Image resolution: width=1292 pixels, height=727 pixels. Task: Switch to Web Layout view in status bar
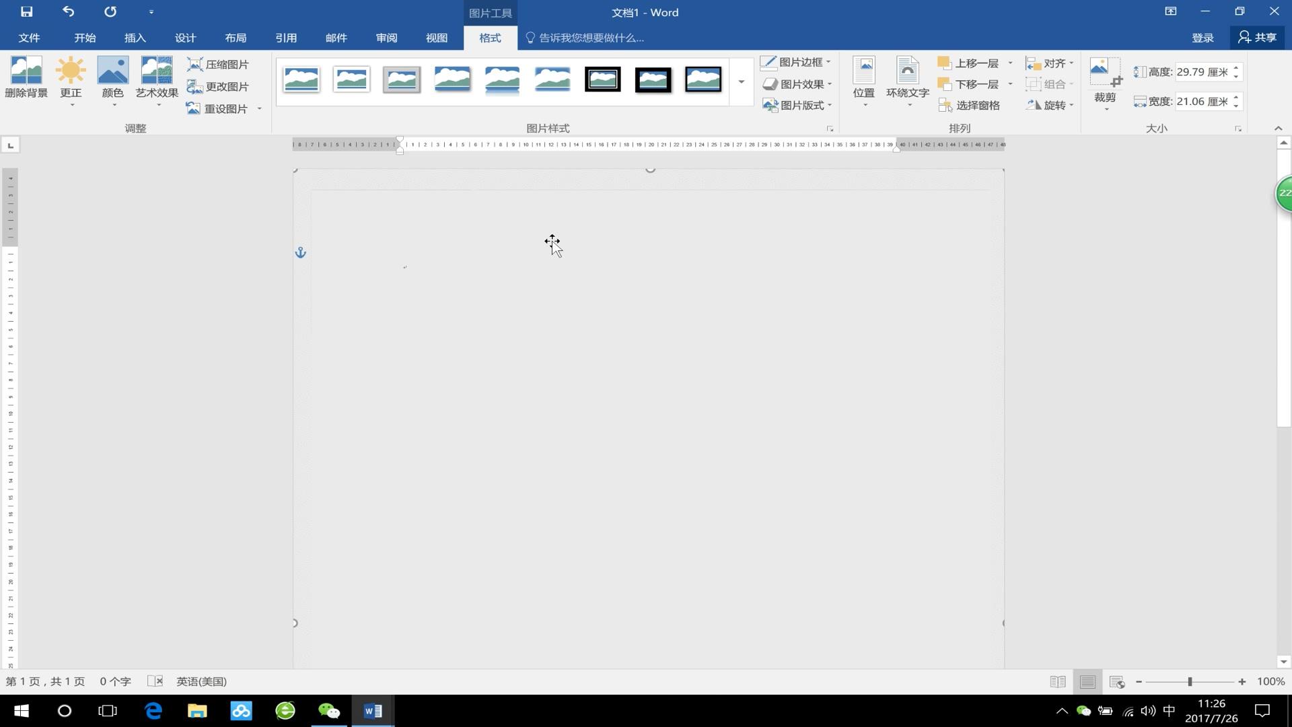coord(1117,682)
